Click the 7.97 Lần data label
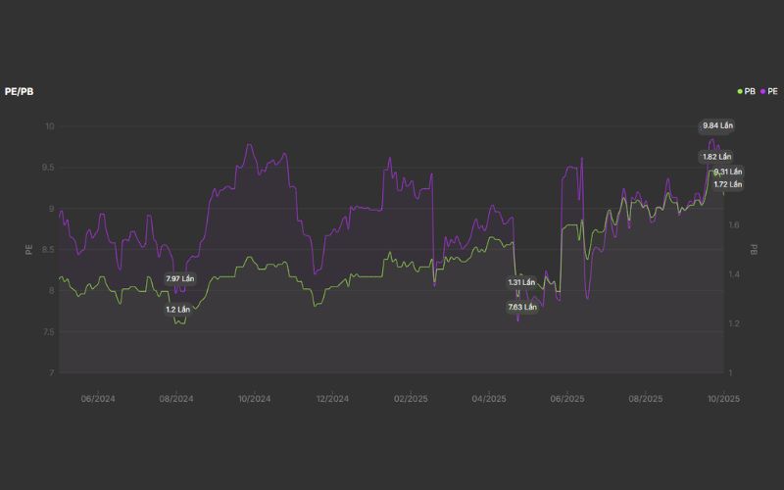Screen dimensions: 784x490 (x=180, y=279)
